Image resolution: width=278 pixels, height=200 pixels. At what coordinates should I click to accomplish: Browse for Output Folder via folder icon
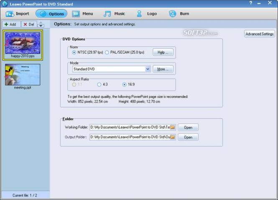coord(173,137)
